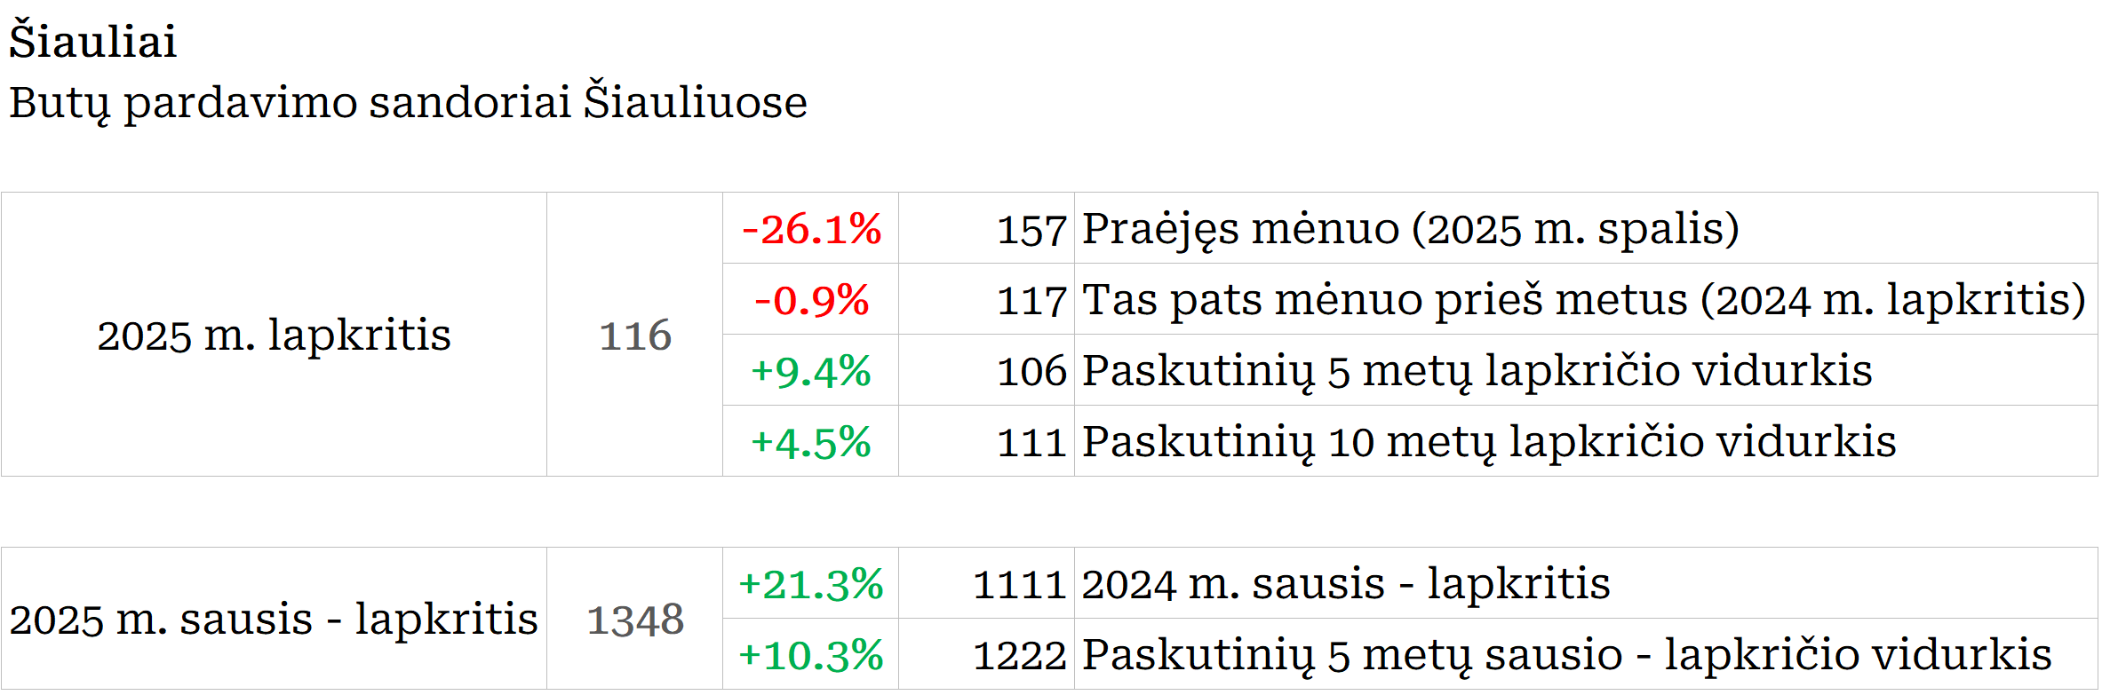Click "Praėjęs mėnuo (2025 m. spalis)" label

[1410, 229]
